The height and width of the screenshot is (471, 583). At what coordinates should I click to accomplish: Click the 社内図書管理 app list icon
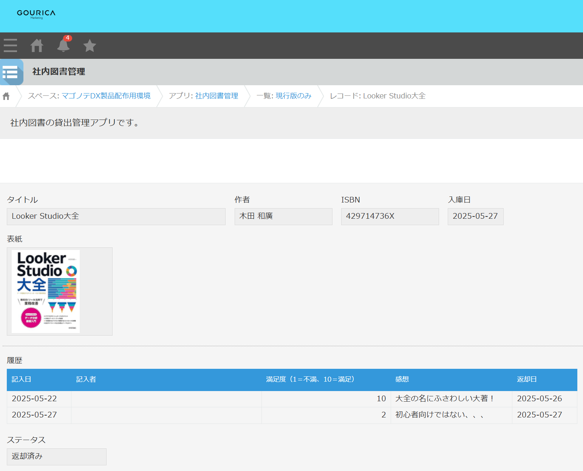click(11, 72)
